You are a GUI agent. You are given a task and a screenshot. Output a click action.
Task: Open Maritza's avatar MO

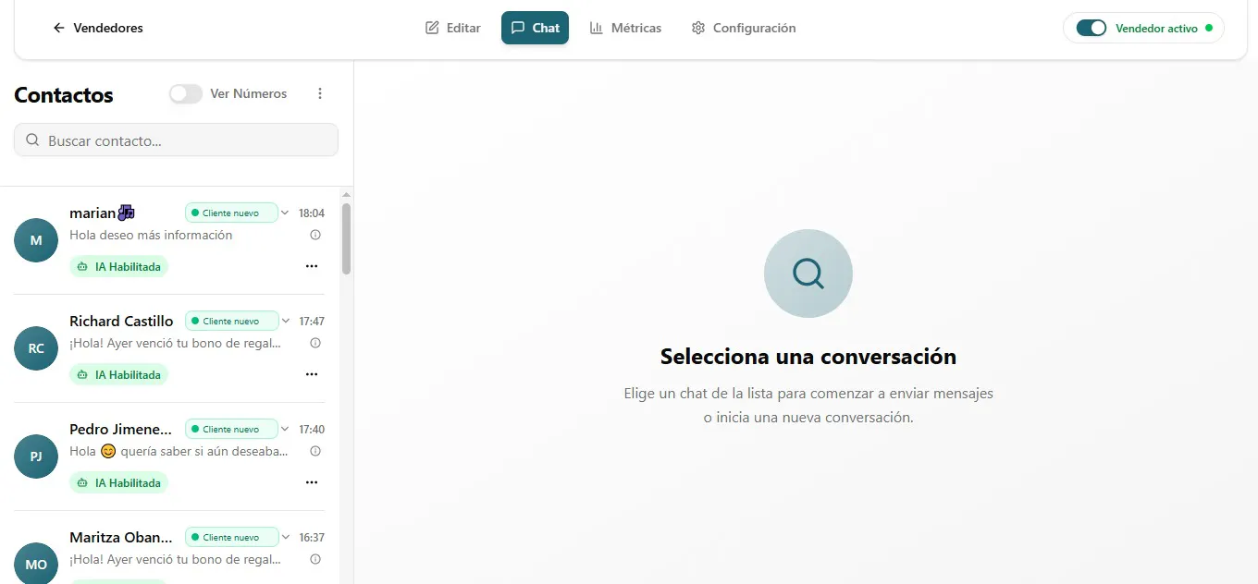[36, 564]
